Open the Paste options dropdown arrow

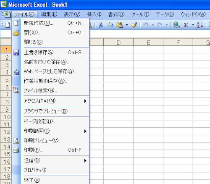point(126,25)
